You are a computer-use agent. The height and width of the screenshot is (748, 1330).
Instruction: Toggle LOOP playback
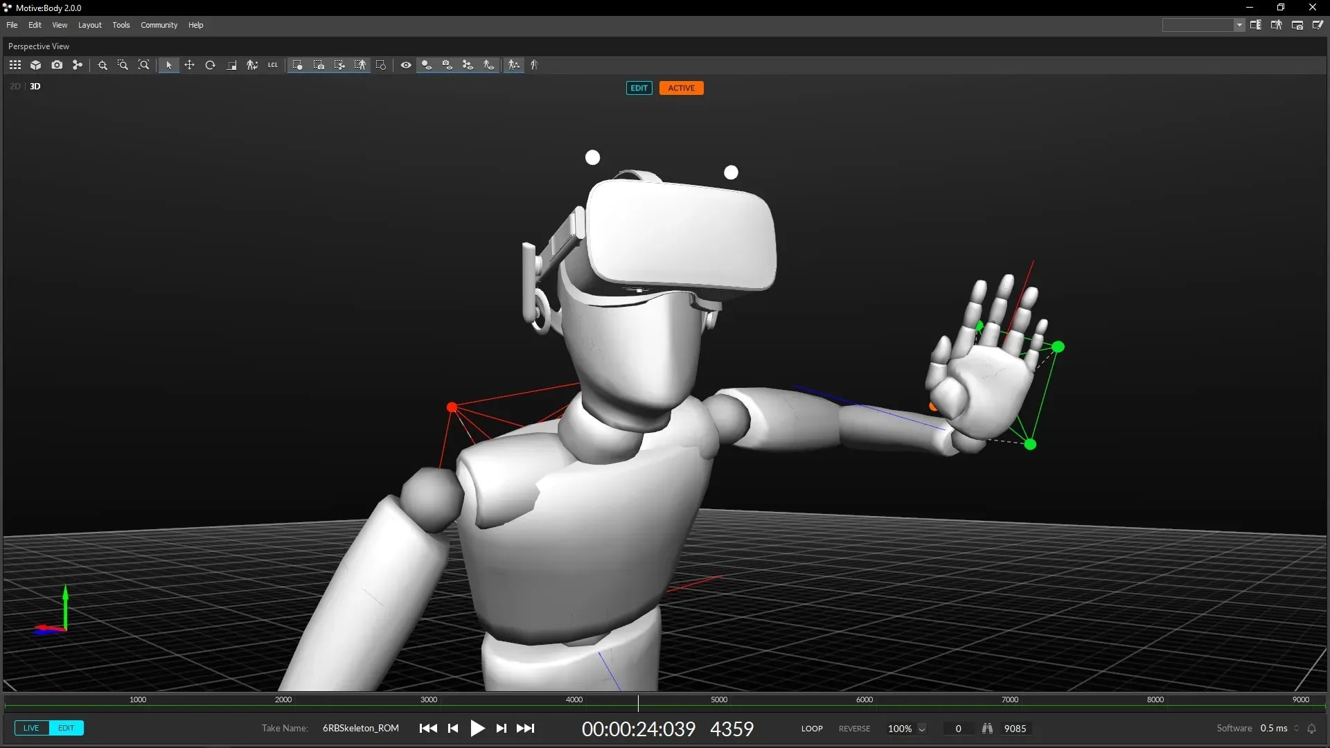(x=812, y=729)
